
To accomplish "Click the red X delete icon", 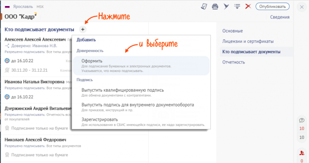I will pyautogui.click(x=248, y=6).
